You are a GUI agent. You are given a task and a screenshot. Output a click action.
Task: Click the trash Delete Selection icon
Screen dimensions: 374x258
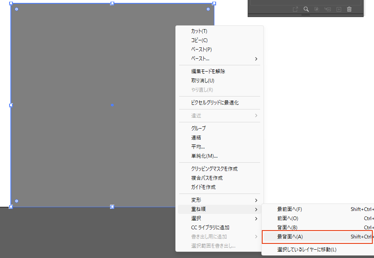coord(349,9)
